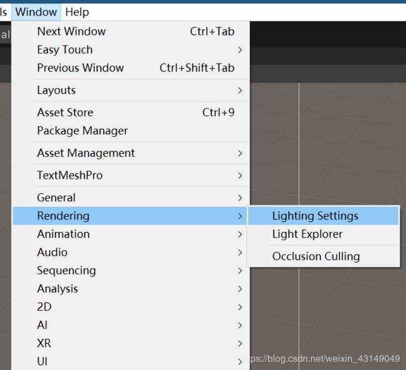Open Lighting Settings from Rendering submenu
The width and height of the screenshot is (406, 370).
pyautogui.click(x=323, y=216)
